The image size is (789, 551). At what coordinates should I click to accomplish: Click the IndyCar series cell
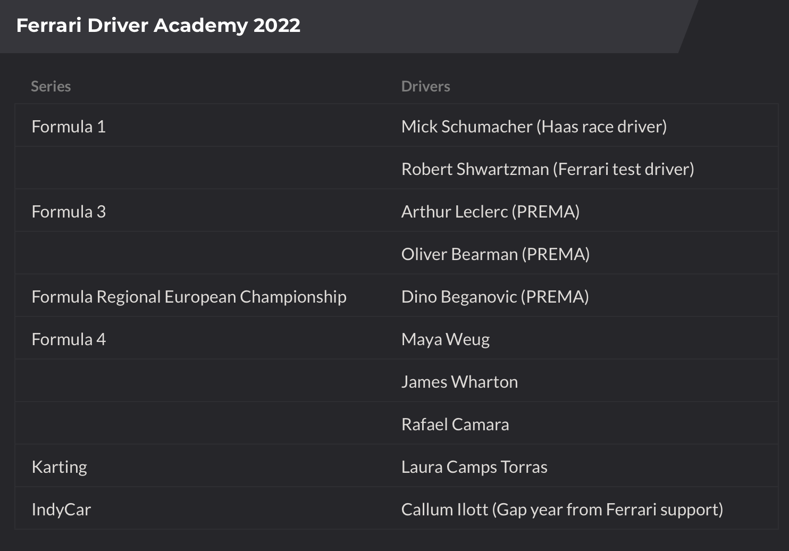coord(61,510)
